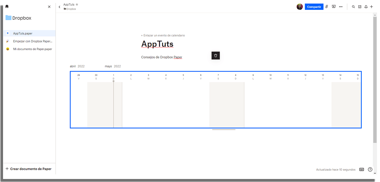Viewport: 380px width, 182px height.
Task: Click Crear documento de Paper
Action: click(x=28, y=169)
